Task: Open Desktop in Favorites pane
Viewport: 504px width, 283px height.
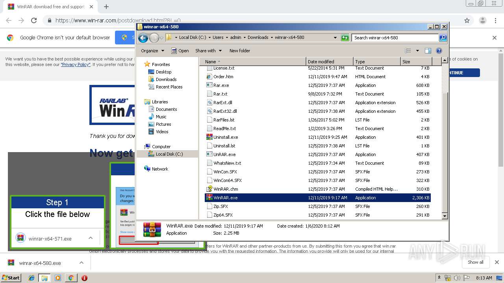Action: [x=163, y=72]
